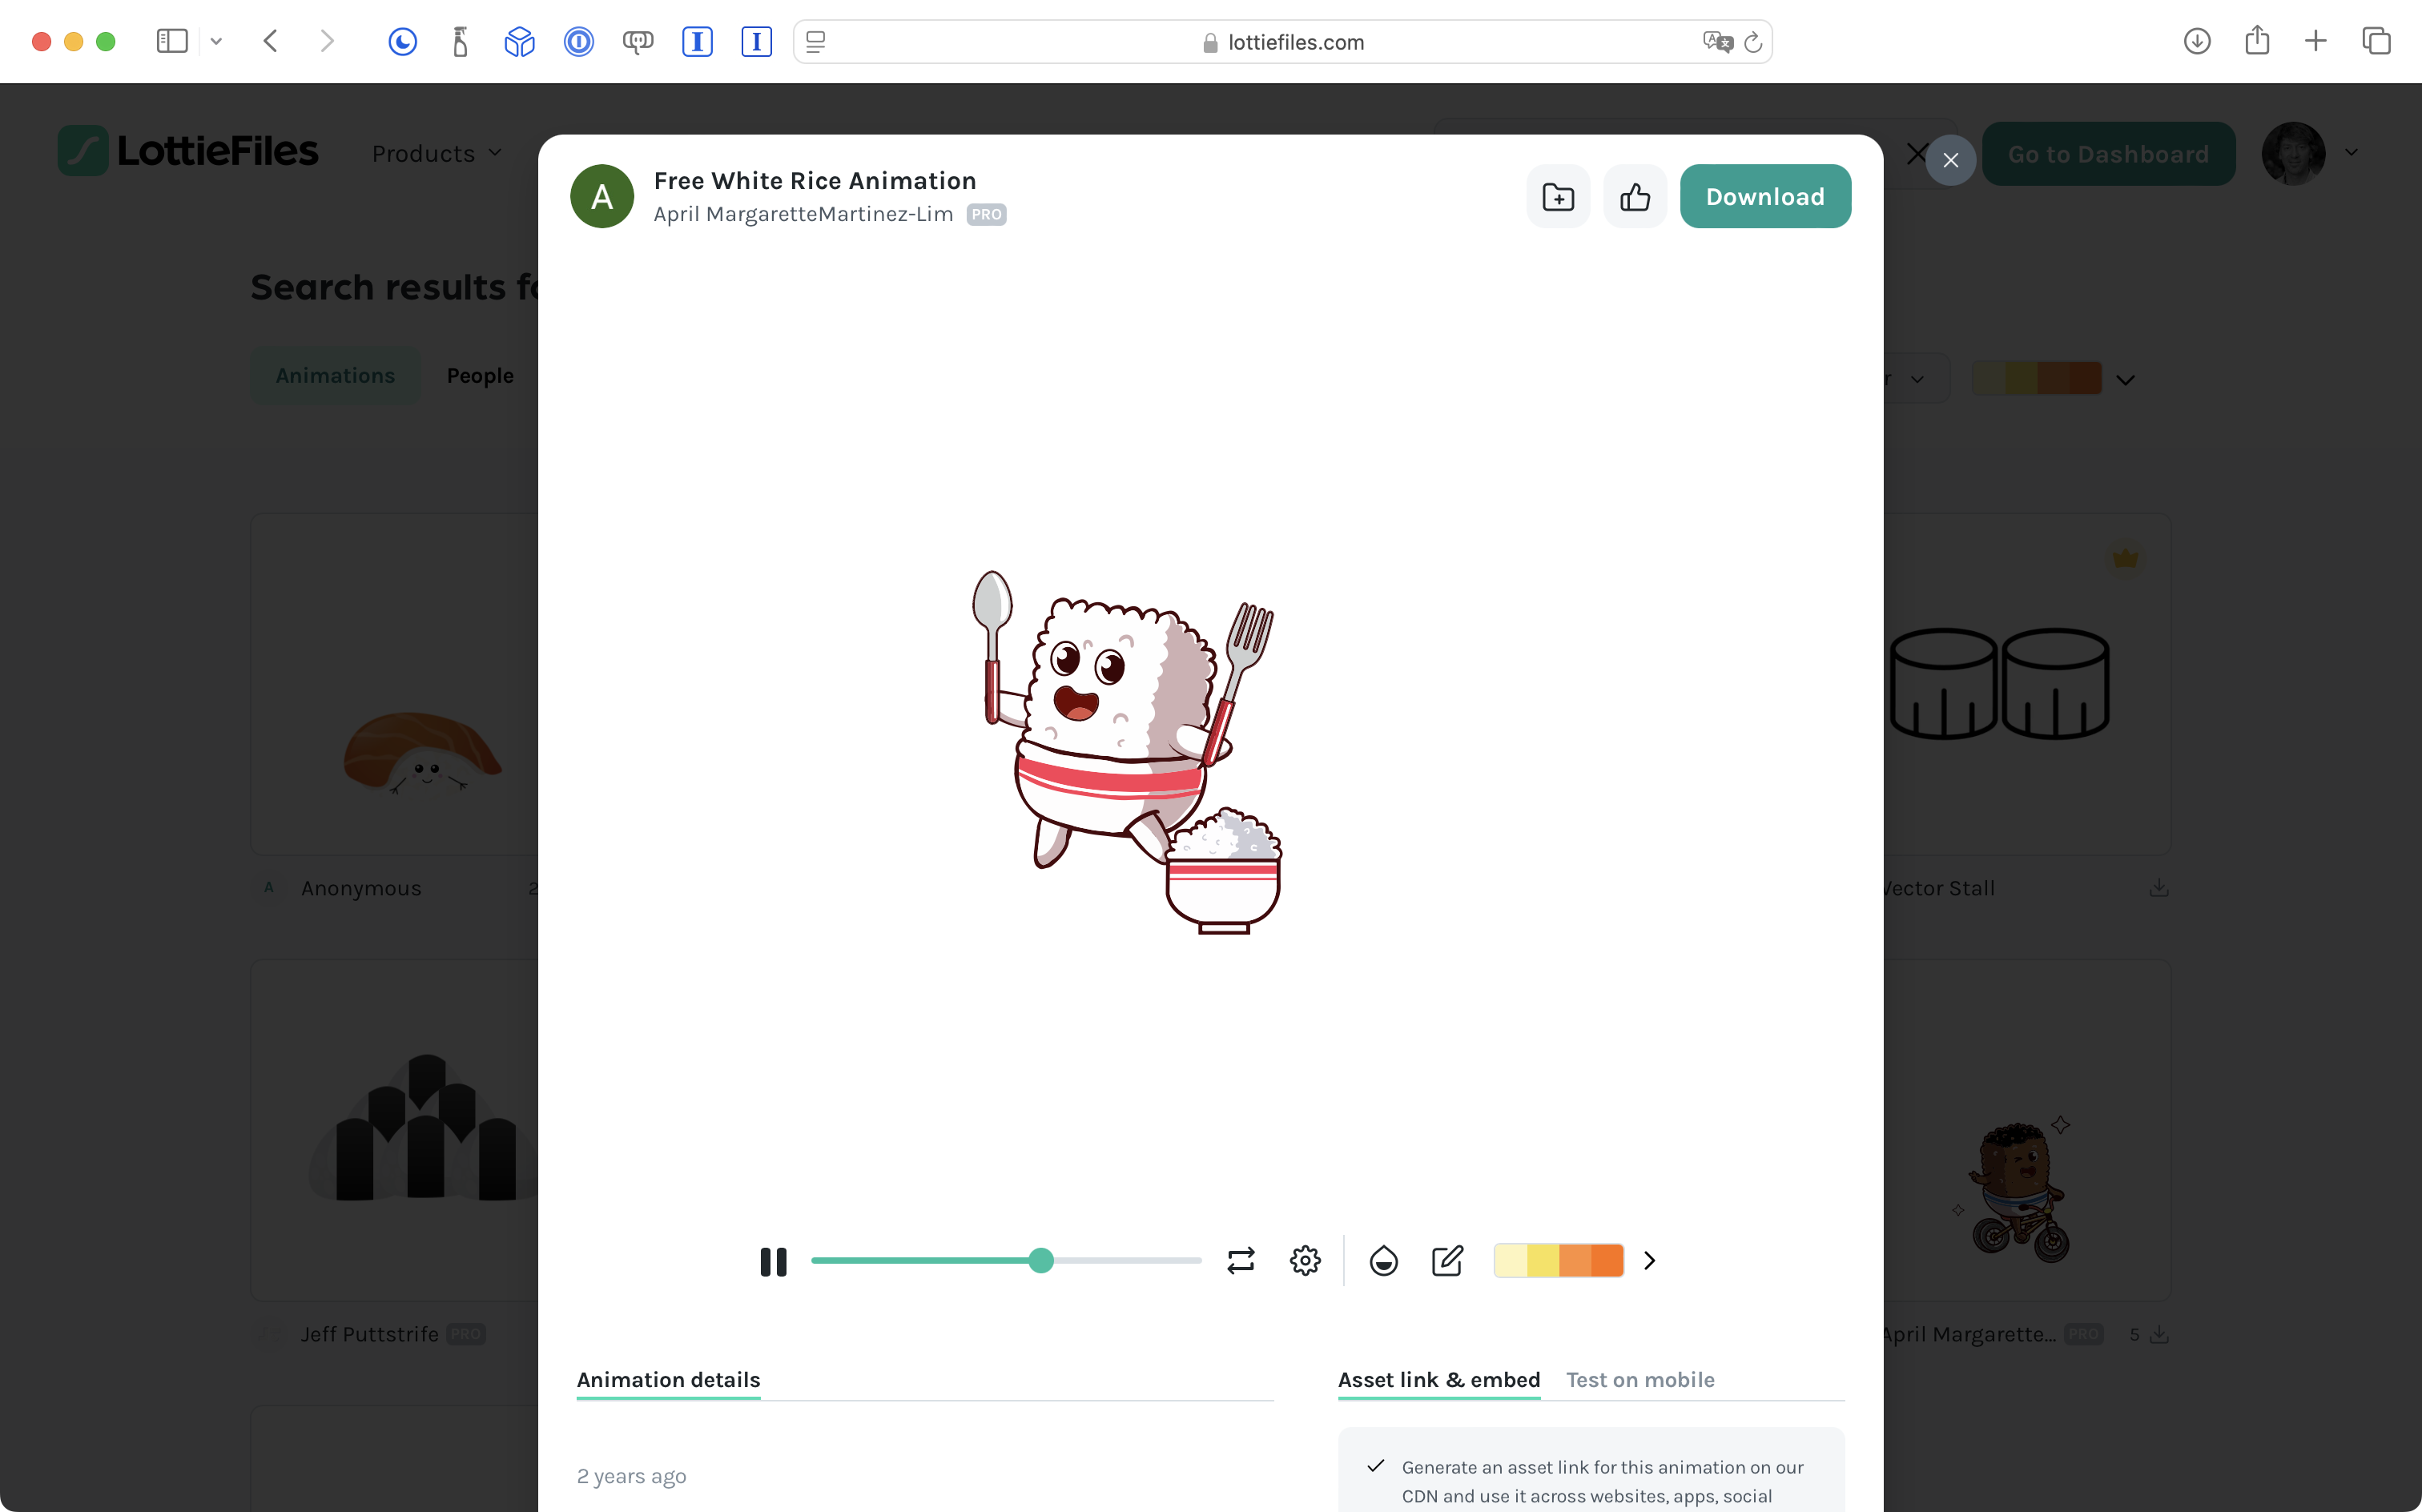2422x1512 pixels.
Task: Expand the Products dropdown menu
Action: (436, 154)
